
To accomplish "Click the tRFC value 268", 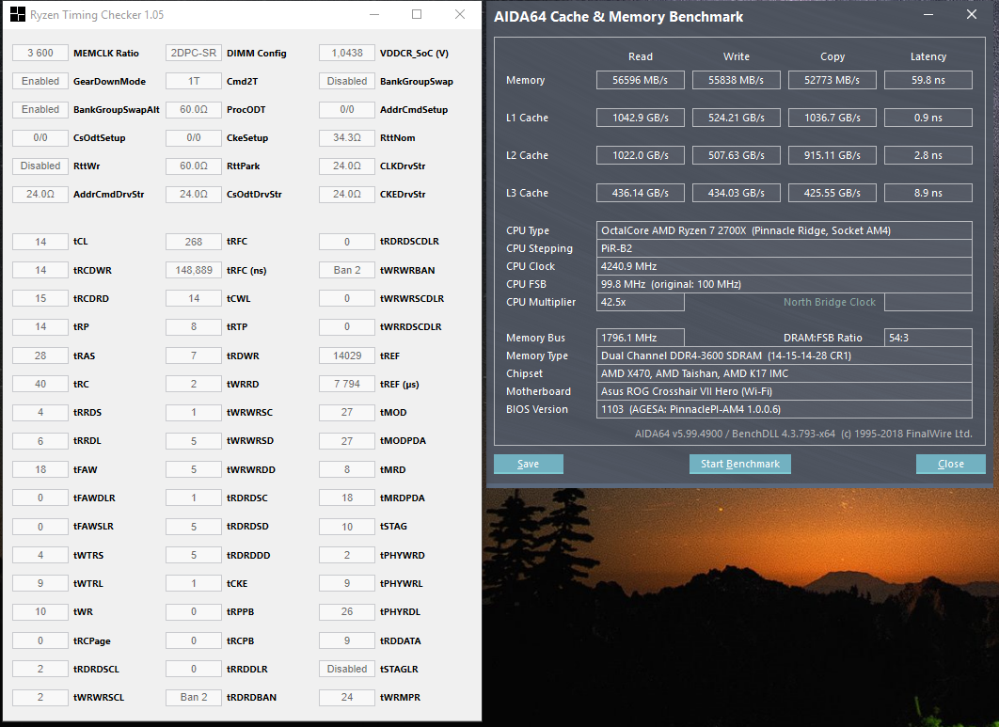I will coord(194,242).
